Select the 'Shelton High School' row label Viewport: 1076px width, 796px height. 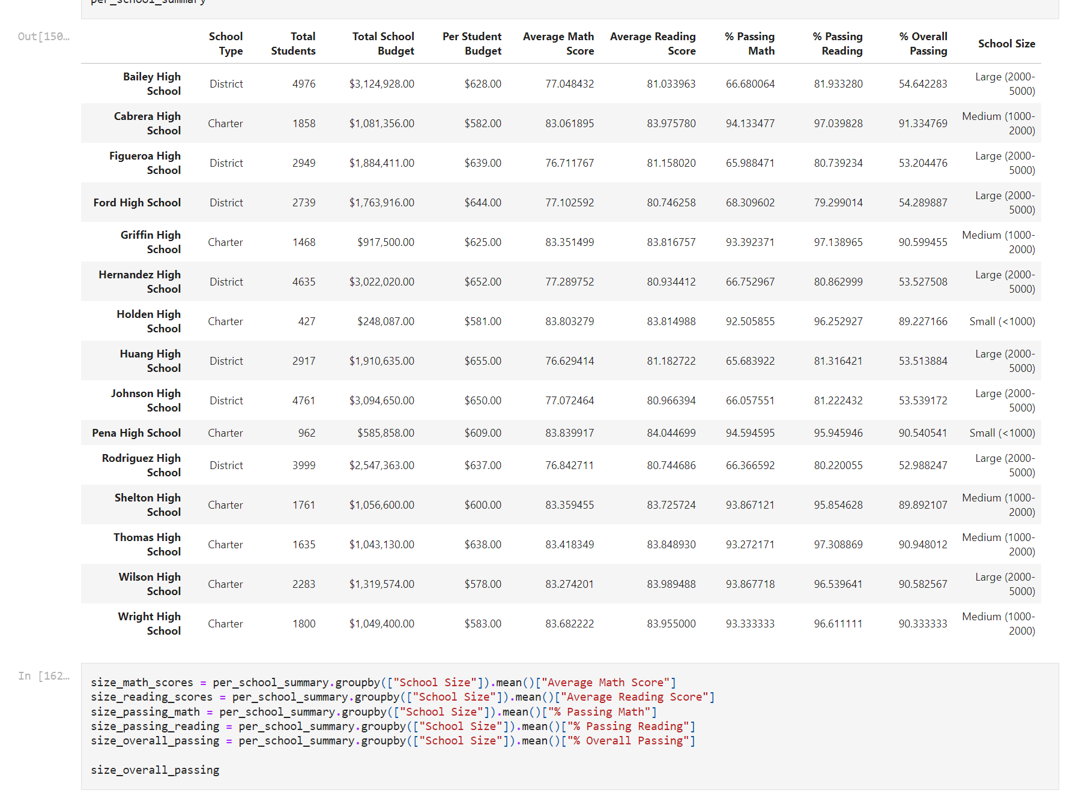(148, 505)
